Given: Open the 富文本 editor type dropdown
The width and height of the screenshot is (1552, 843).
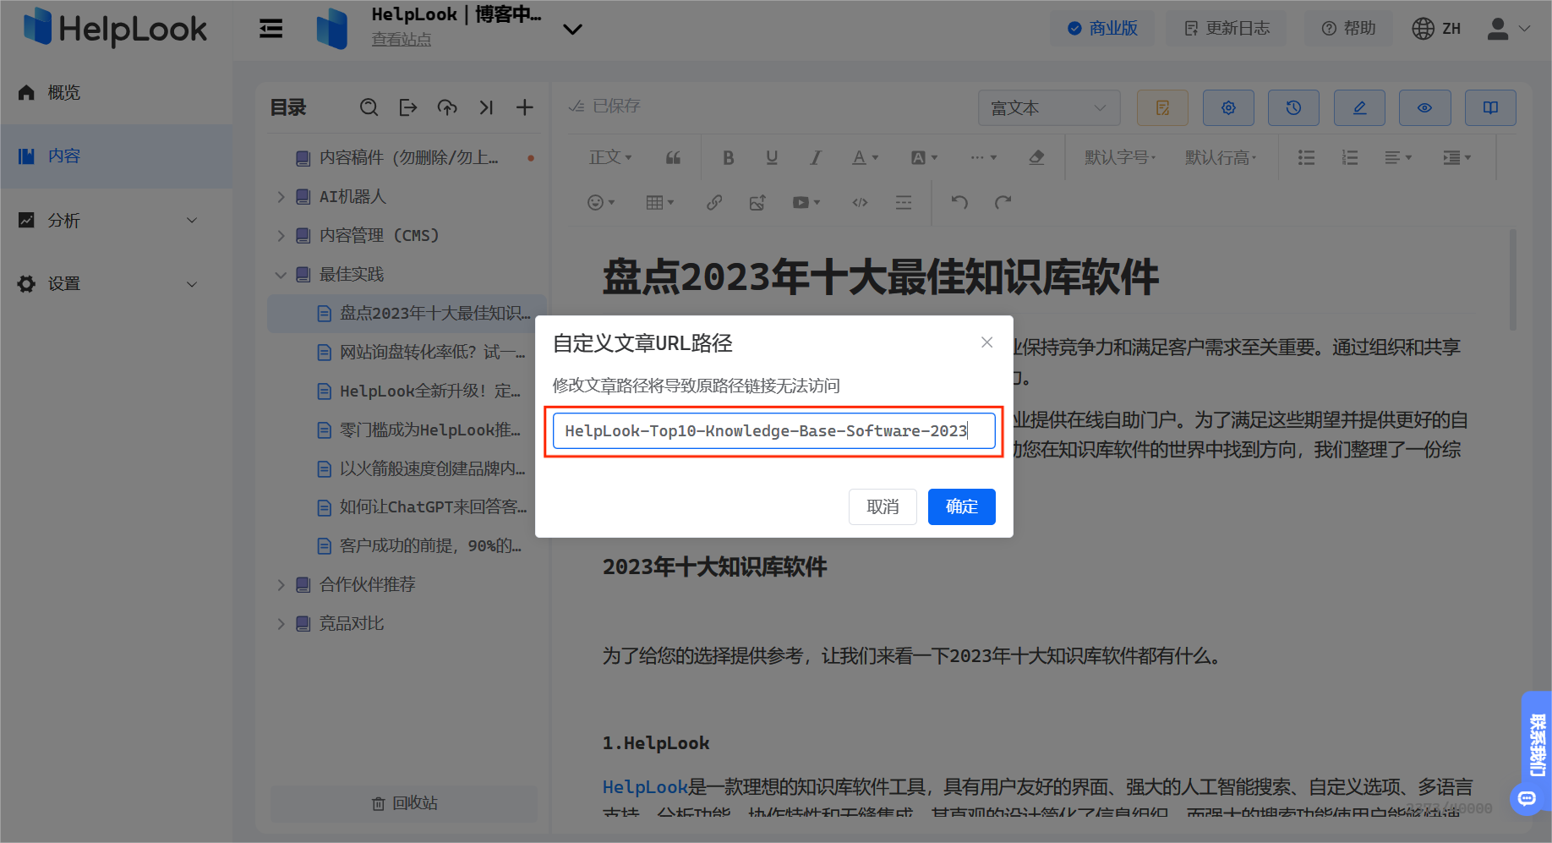Looking at the screenshot, I should click(1049, 107).
